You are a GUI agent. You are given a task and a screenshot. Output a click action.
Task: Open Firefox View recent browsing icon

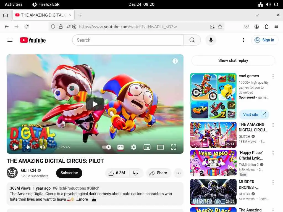click(x=6, y=15)
